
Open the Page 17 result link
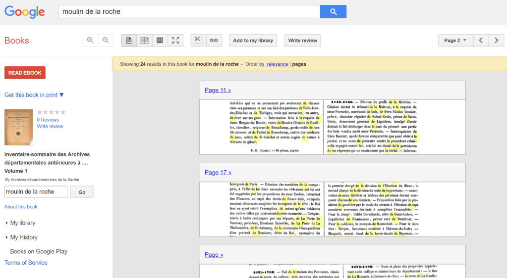(218, 173)
